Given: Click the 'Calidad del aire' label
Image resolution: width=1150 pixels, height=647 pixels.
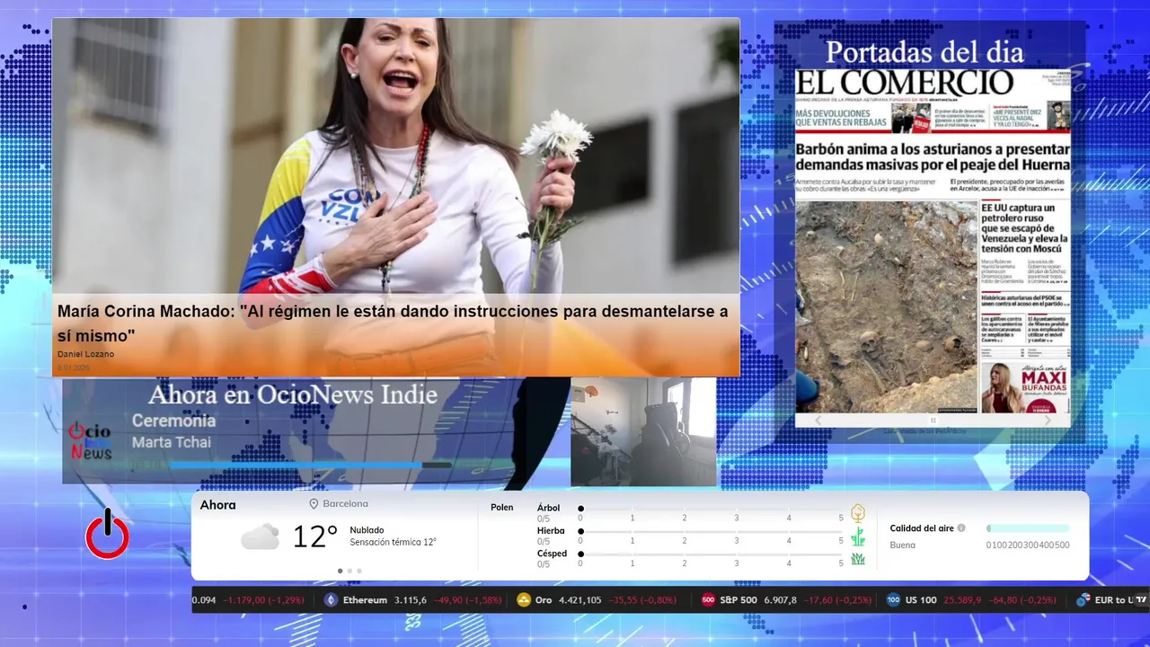Looking at the screenshot, I should (x=922, y=528).
